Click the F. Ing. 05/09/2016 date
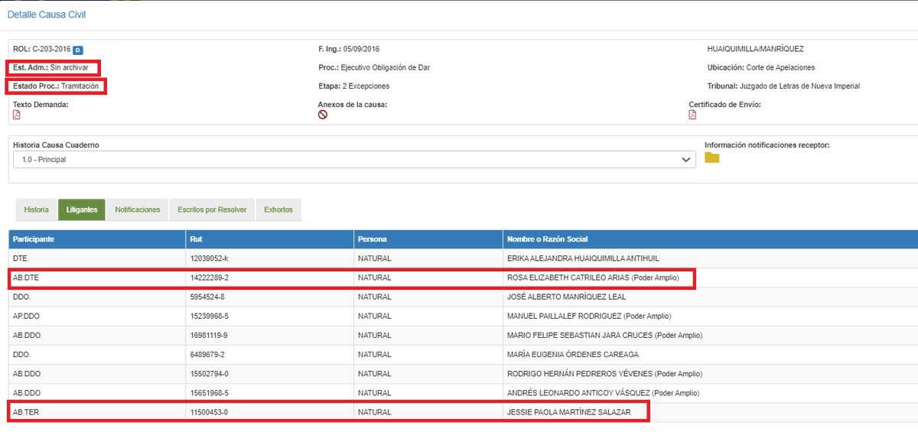Image resolution: width=918 pixels, height=432 pixels. (x=349, y=49)
